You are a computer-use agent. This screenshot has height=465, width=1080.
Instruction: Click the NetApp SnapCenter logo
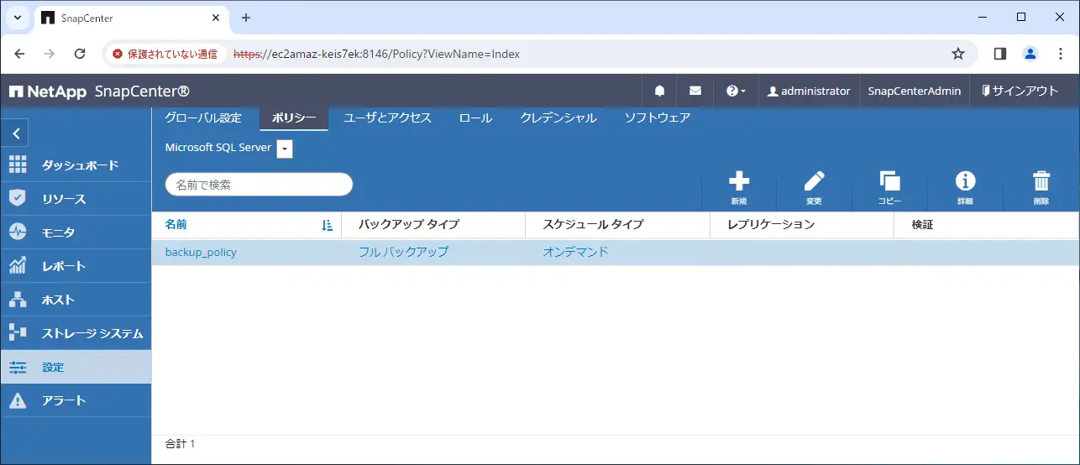(99, 91)
